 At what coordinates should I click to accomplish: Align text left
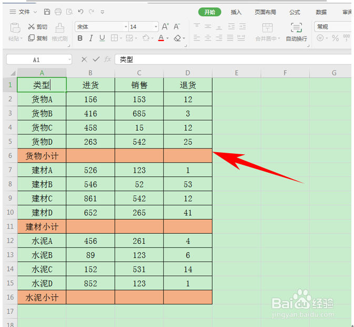(x=197, y=38)
